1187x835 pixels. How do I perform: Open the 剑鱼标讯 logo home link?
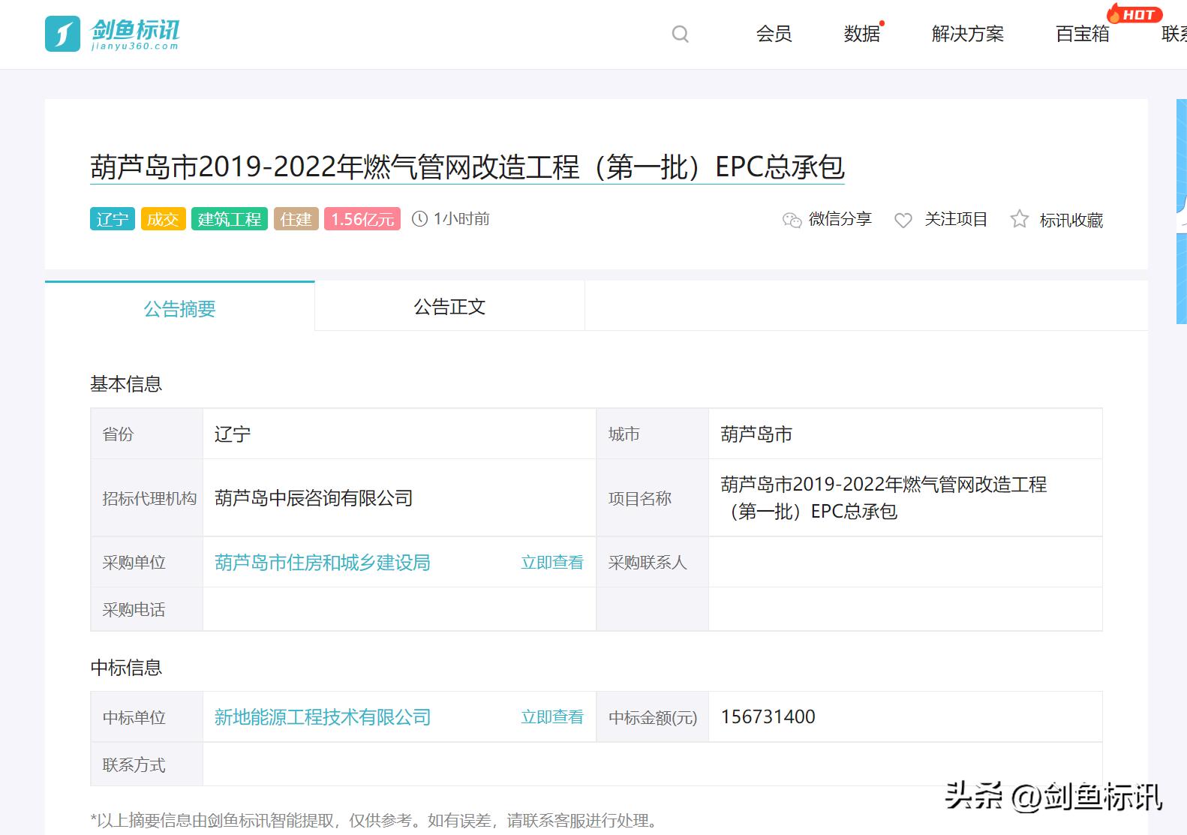(113, 35)
